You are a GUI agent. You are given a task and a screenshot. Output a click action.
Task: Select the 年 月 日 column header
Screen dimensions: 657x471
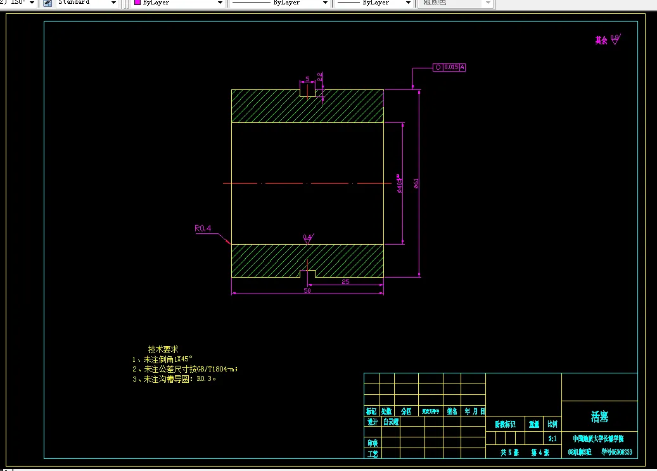pos(475,411)
